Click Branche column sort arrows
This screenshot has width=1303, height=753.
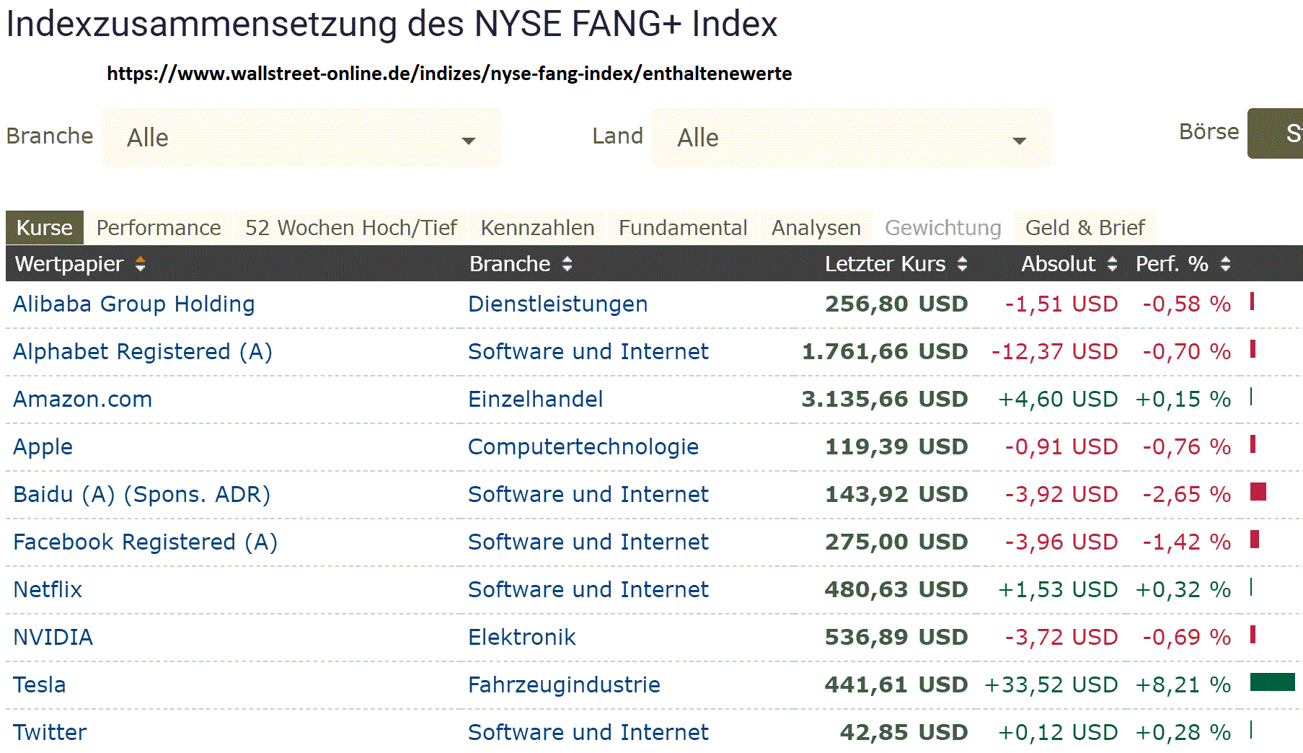pos(567,265)
